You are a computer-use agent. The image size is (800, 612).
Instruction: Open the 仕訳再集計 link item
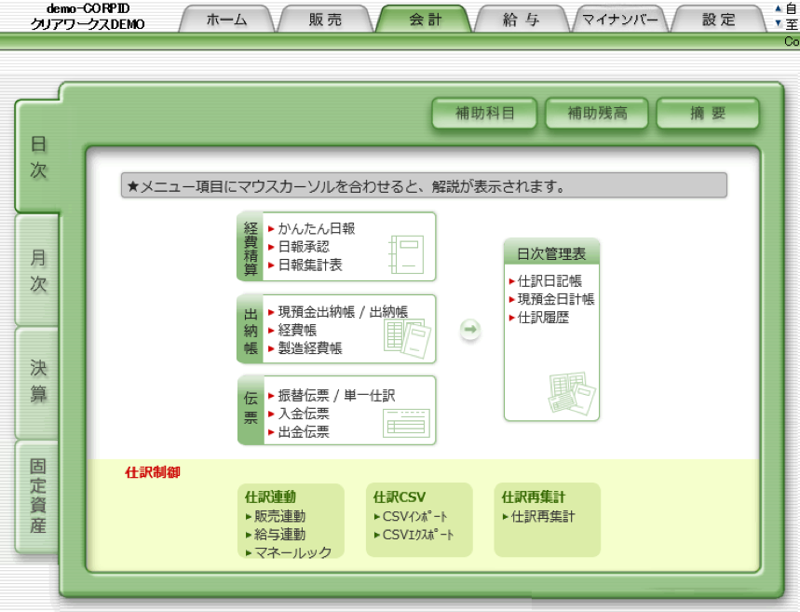543,517
